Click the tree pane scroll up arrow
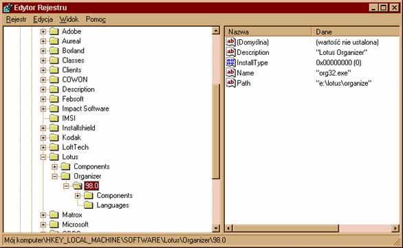403x248 pixels. (x=216, y=31)
